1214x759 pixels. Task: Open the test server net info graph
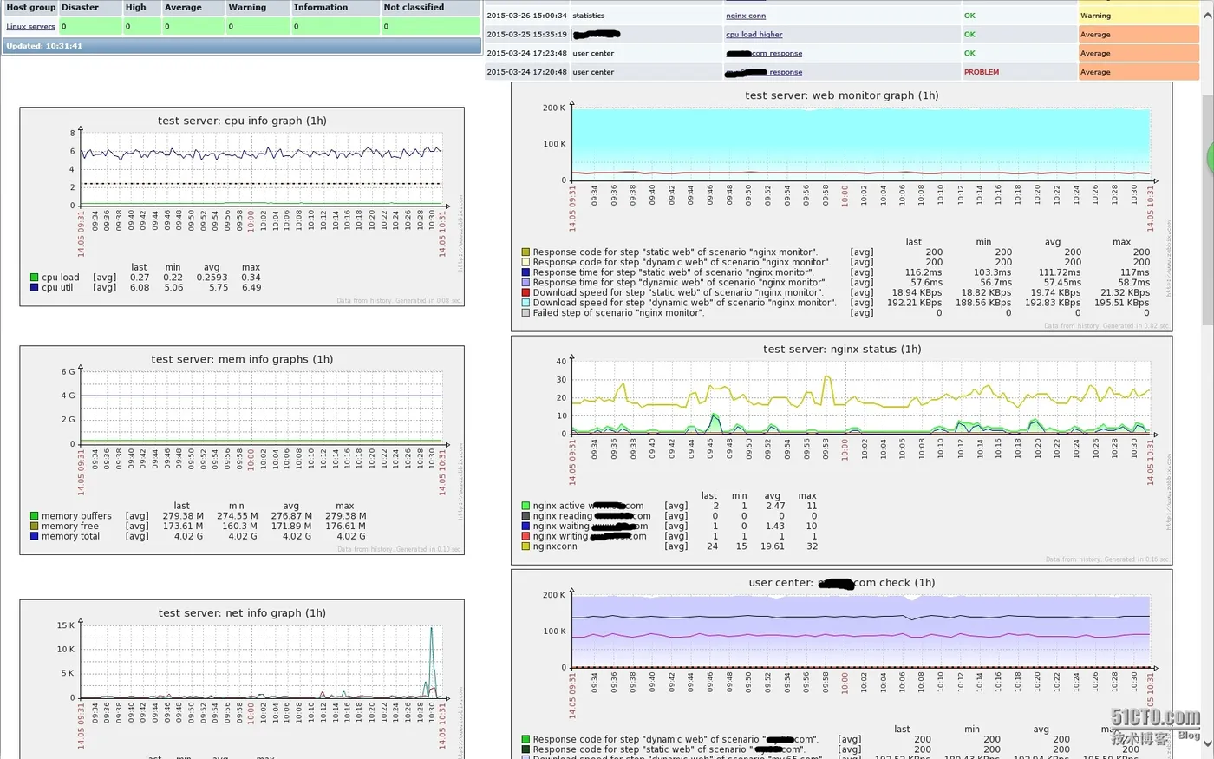point(242,679)
